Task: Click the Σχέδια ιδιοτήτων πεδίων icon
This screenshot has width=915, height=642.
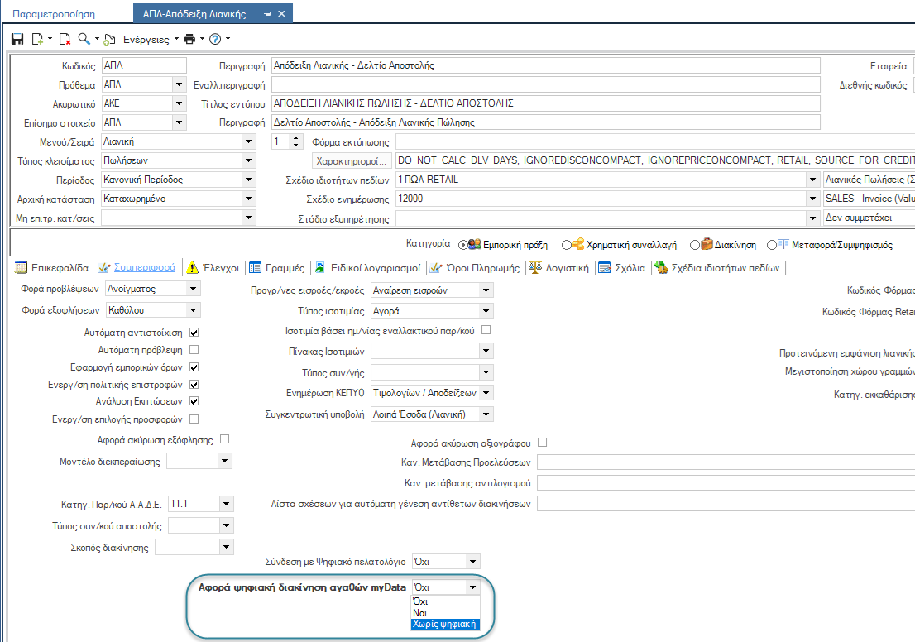Action: click(660, 267)
